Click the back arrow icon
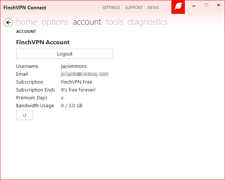The height and width of the screenshot is (180, 225). 8,22
